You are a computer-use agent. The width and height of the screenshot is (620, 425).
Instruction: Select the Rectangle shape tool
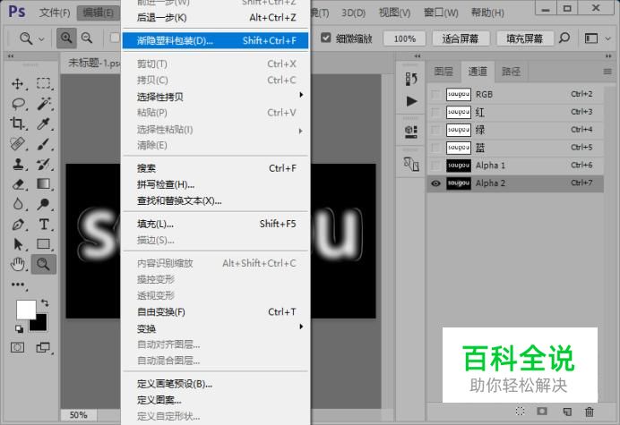[x=44, y=244]
